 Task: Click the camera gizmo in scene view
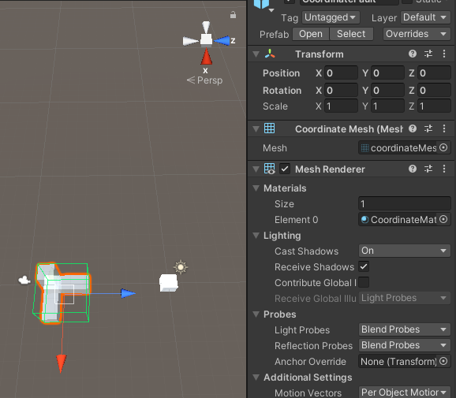[24, 280]
